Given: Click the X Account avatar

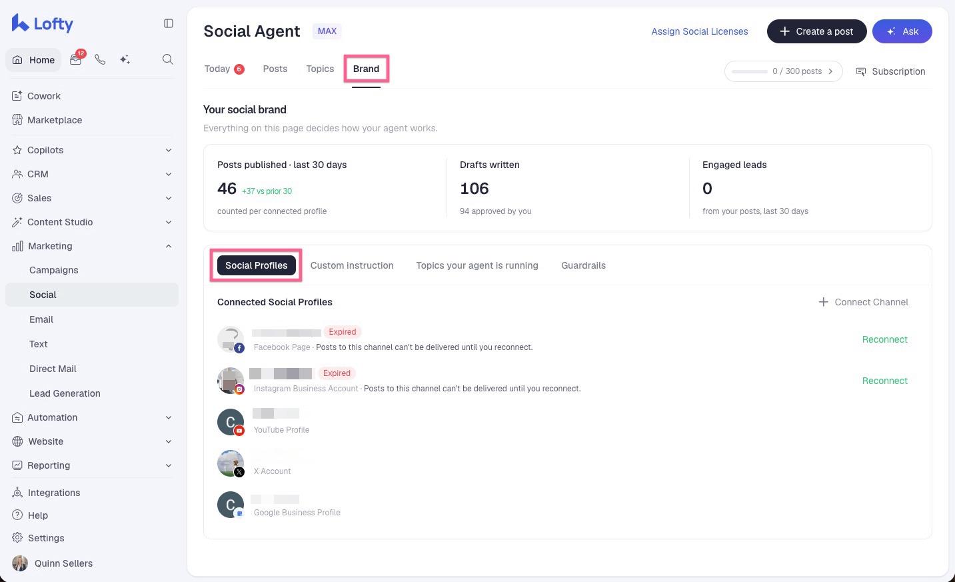Looking at the screenshot, I should [x=231, y=463].
